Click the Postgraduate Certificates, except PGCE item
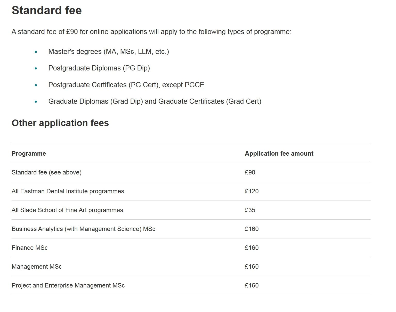 point(126,85)
